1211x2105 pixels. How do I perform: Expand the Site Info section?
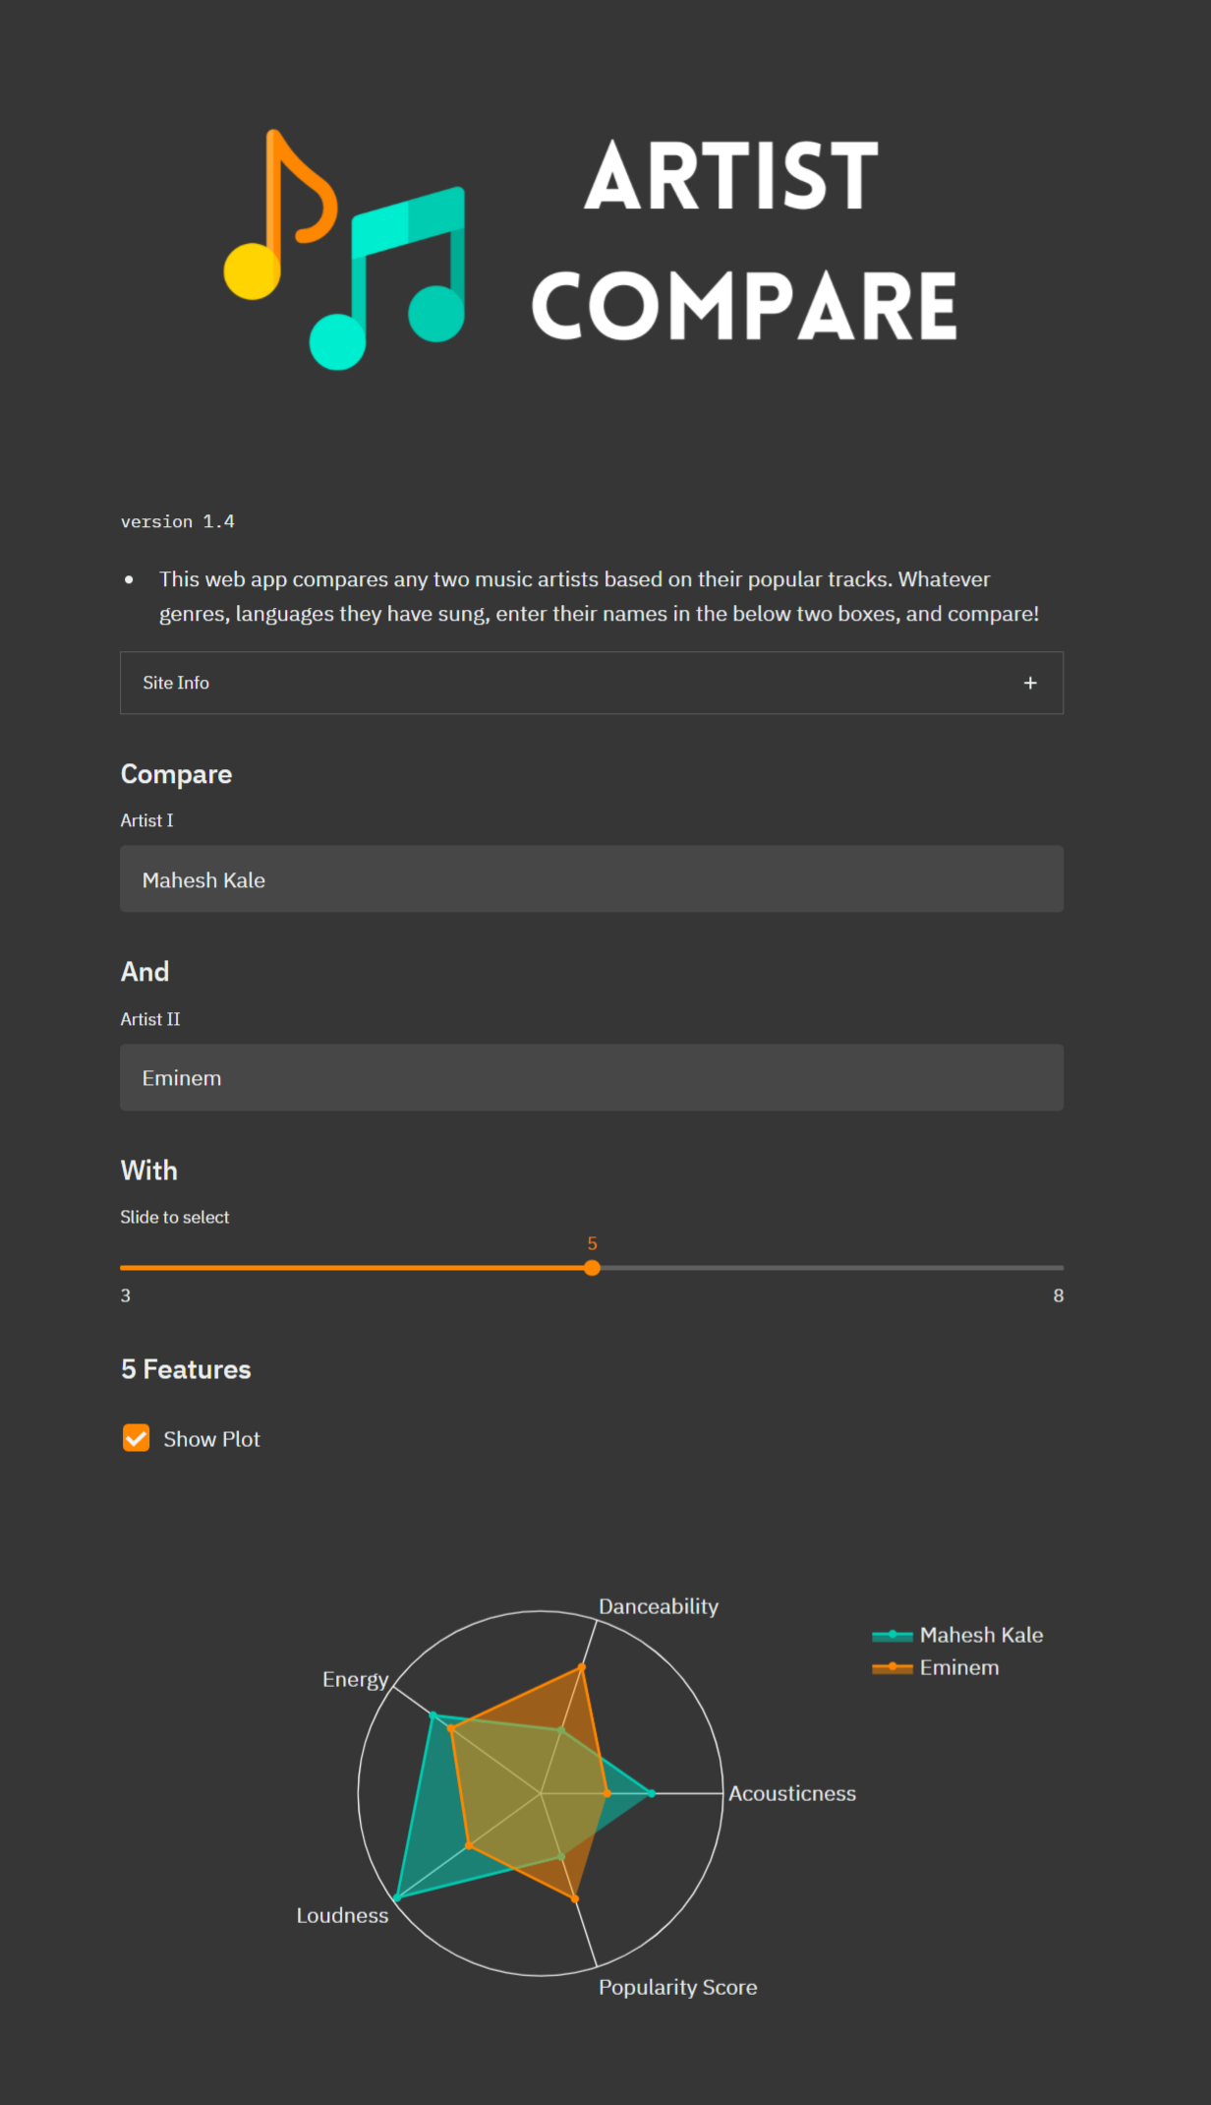pos(592,683)
